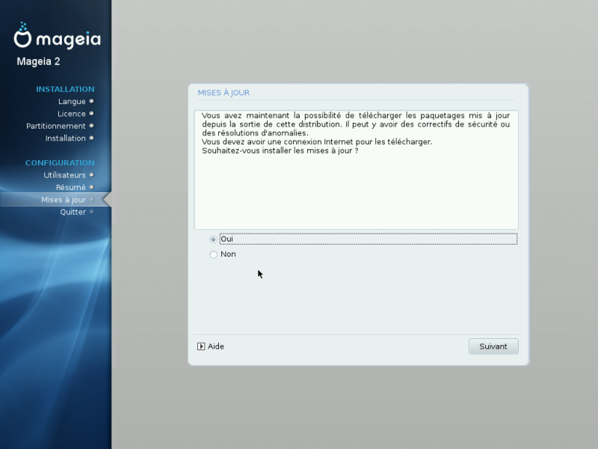The width and height of the screenshot is (598, 449).
Task: Click the bullet next to Résumé
Action: (91, 187)
